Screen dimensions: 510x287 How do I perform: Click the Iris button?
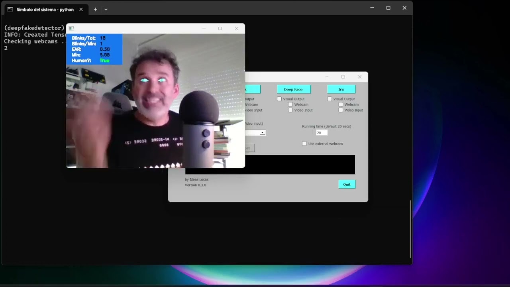pos(341,89)
